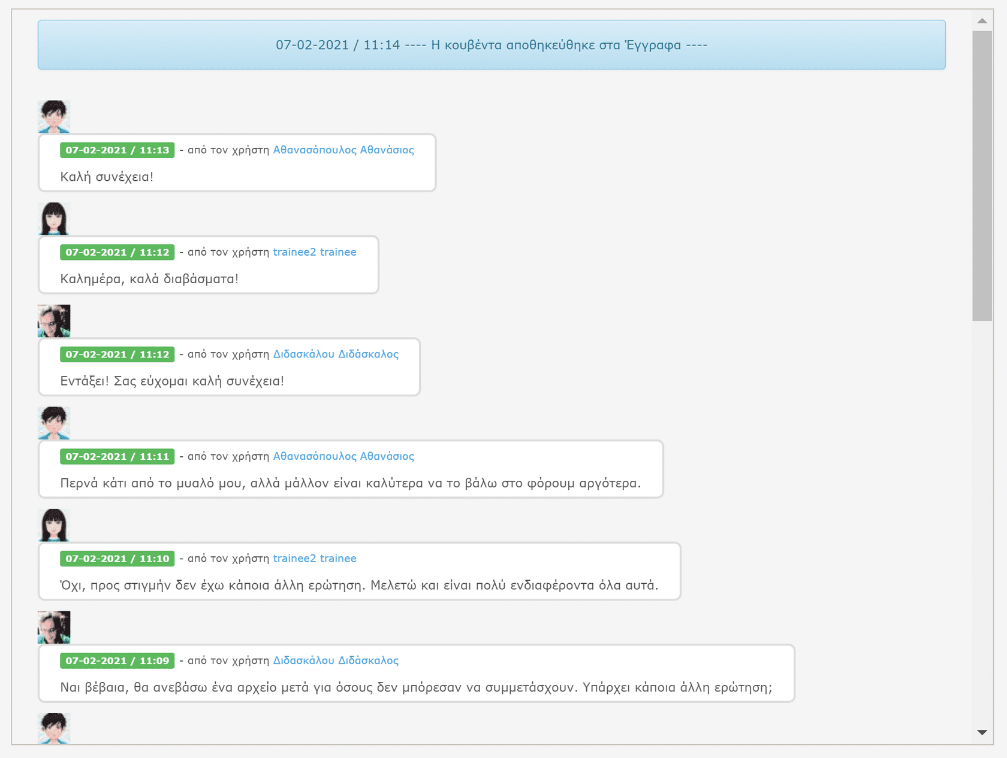Click the green 07-02-2021 / 11:09 timestamp badge
This screenshot has height=758, width=1007.
point(117,661)
